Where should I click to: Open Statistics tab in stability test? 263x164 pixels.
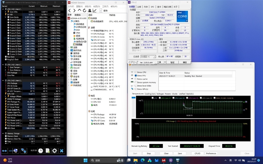190,94
